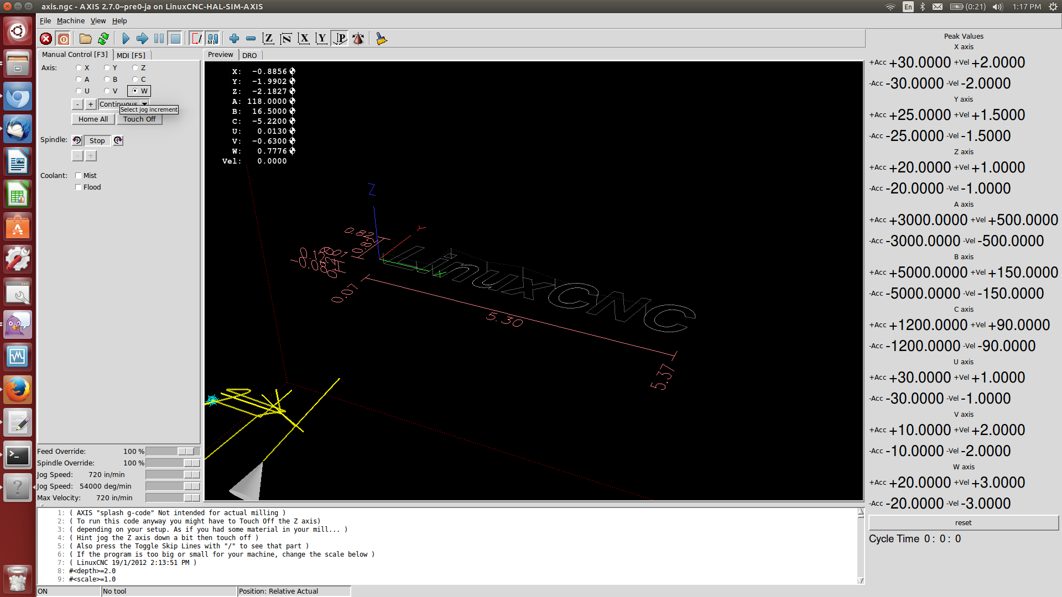Screen dimensions: 1062x597
Task: Enable Mist coolant checkbox
Action: 79,175
